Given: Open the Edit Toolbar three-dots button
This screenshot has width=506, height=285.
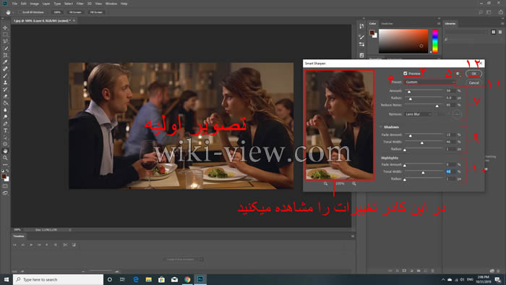Looking at the screenshot, I should (5, 165).
